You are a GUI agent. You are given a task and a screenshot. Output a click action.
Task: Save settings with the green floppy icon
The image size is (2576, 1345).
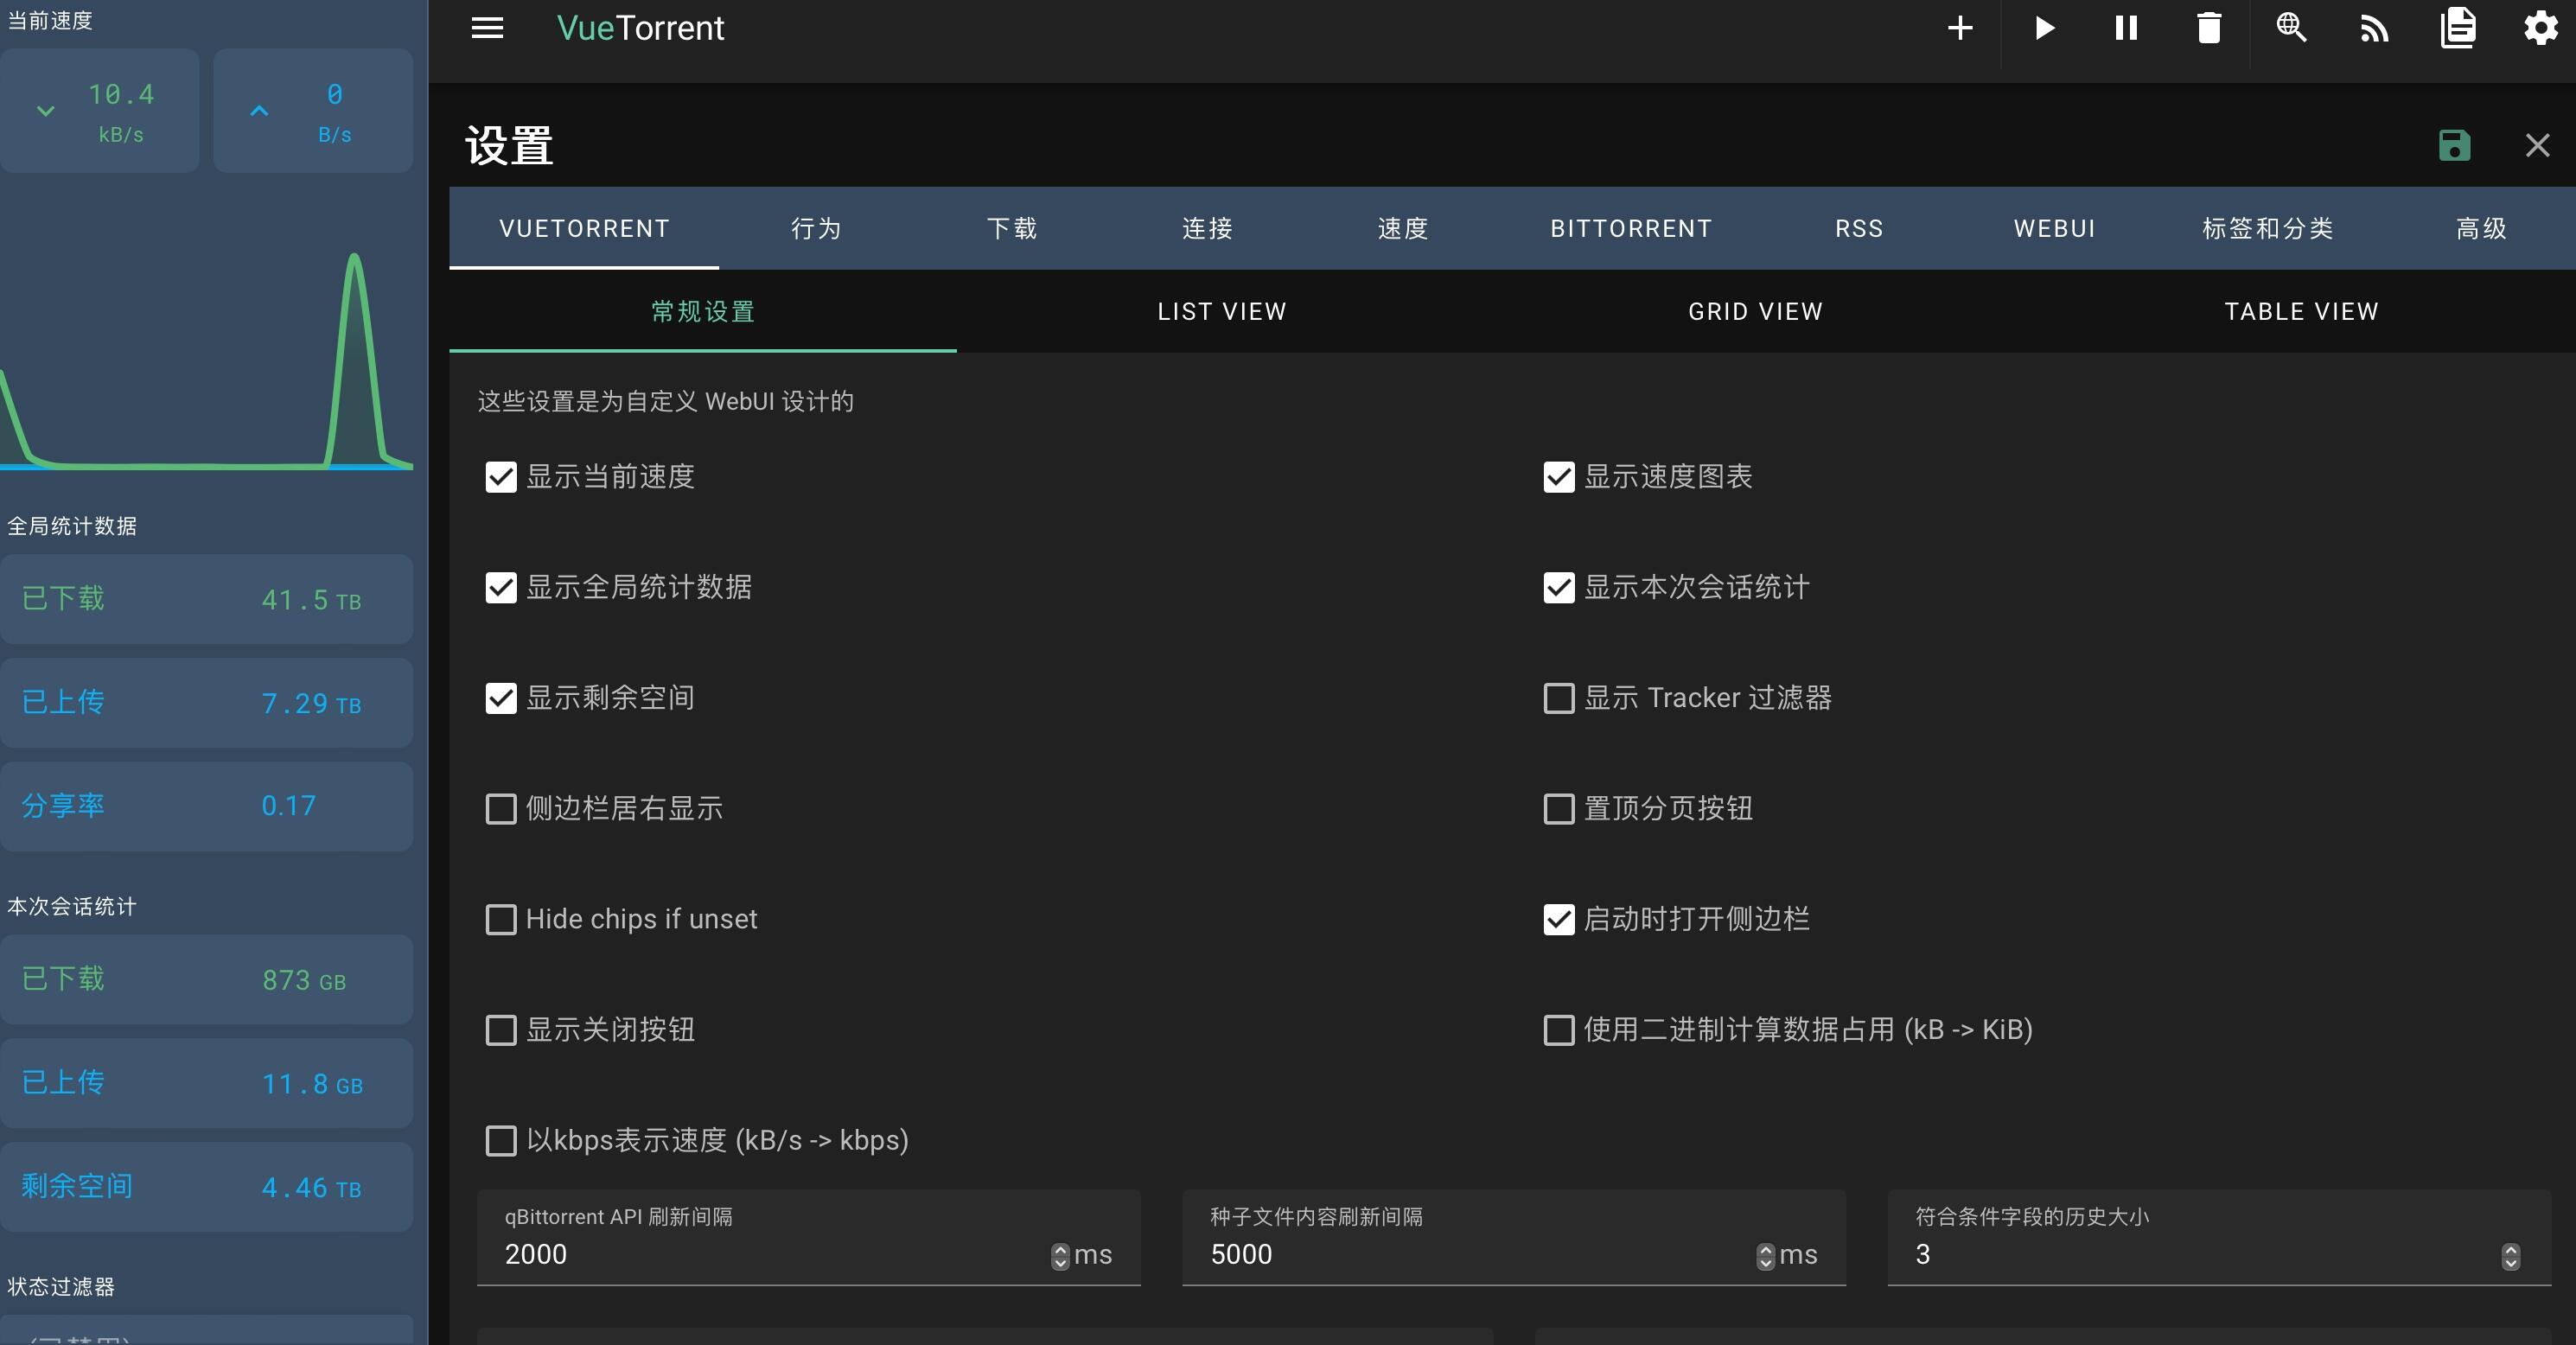tap(2454, 146)
